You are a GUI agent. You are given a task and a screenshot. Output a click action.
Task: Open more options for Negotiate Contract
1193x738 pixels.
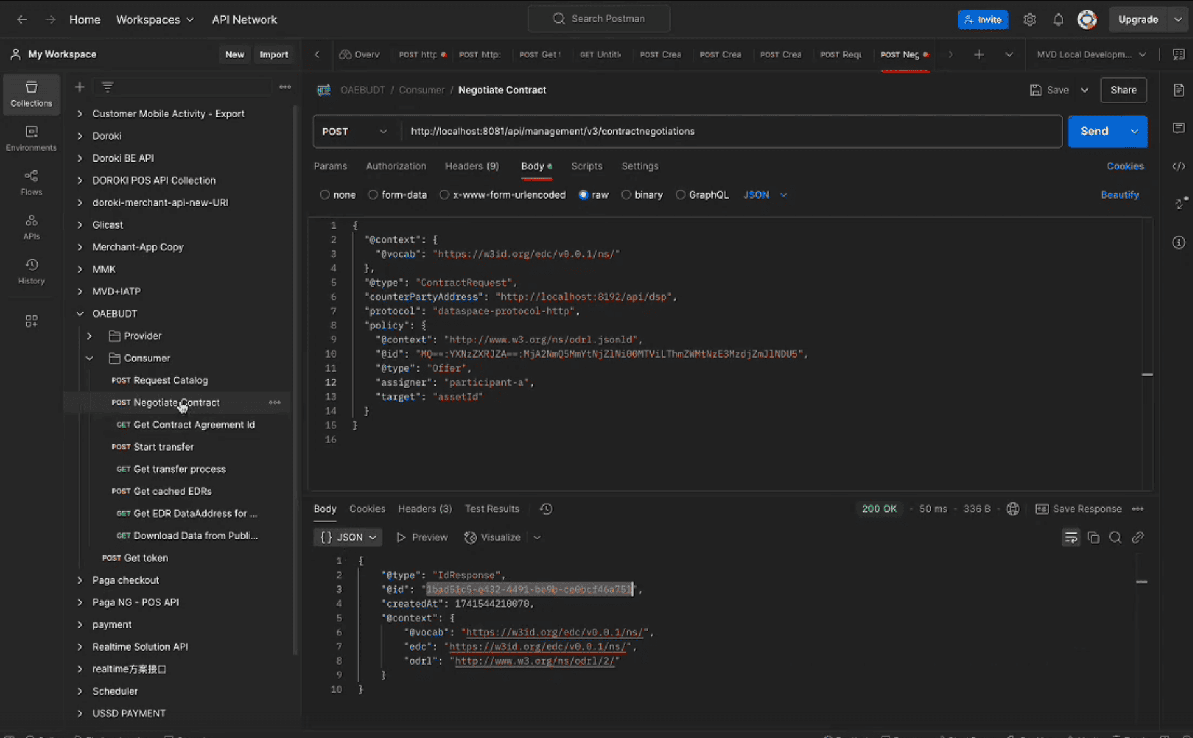(275, 402)
